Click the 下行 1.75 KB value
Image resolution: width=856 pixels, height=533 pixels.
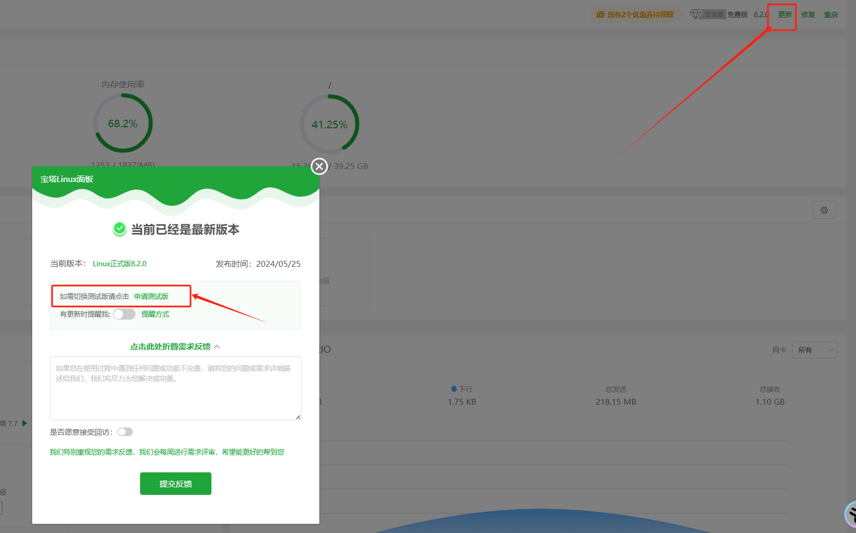pos(462,401)
